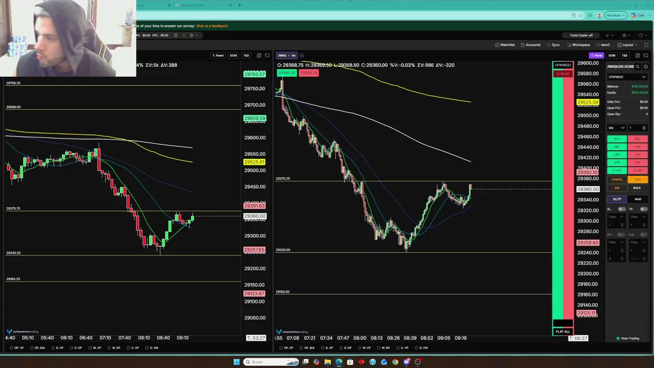Open Task View on taskbar
This screenshot has width=654, height=368.
pyautogui.click(x=306, y=362)
